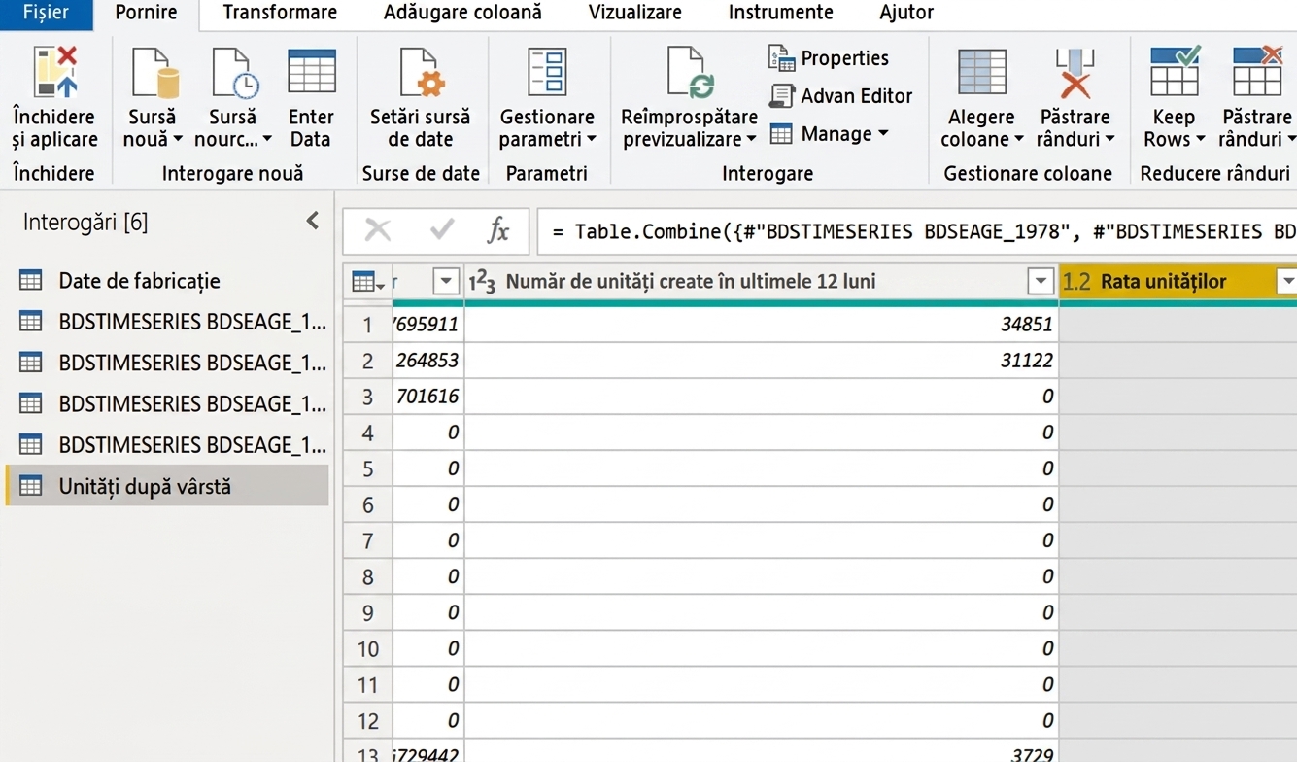Click the fx formula icon
1297x762 pixels.
pyautogui.click(x=497, y=230)
